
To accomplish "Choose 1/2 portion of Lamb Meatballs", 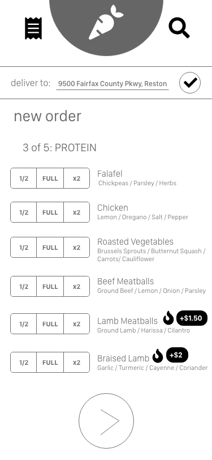I will [x=23, y=323].
